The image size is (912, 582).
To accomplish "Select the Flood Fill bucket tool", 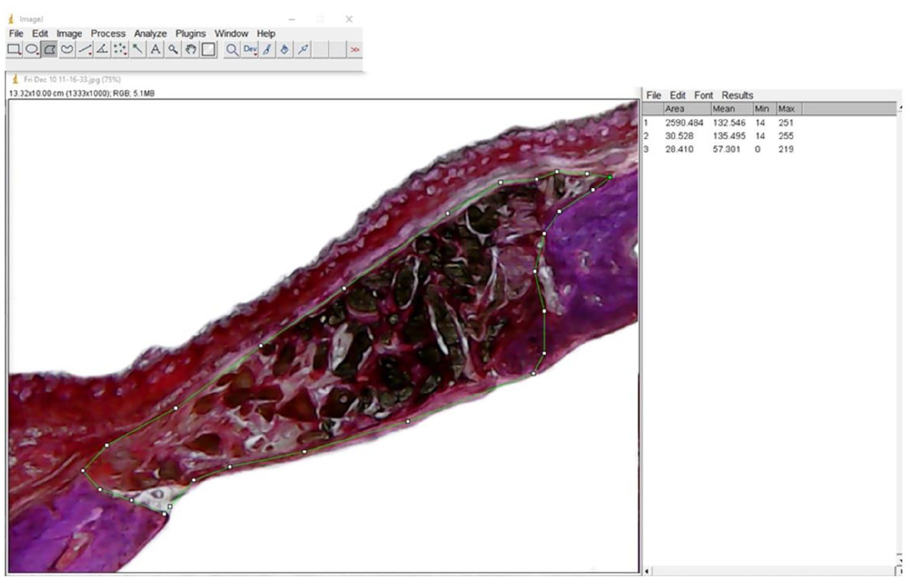I will point(284,49).
